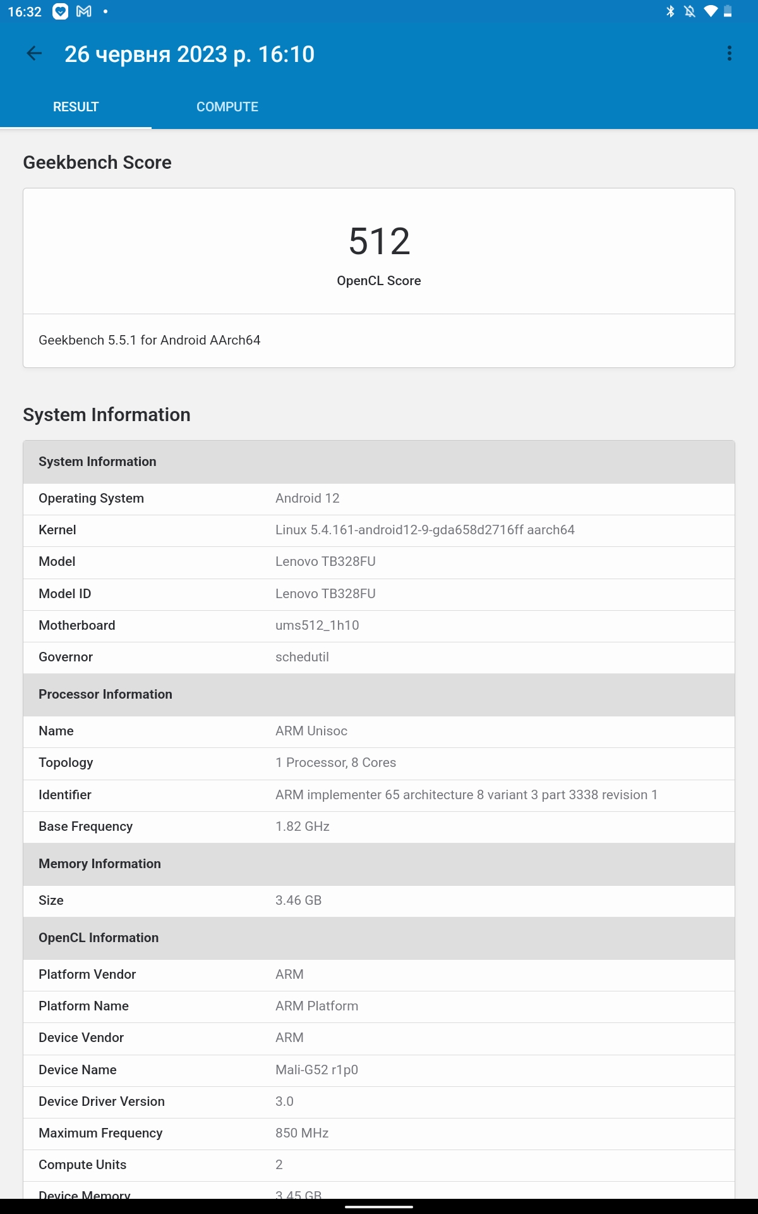Tap the Gmail notification icon
Image resolution: width=758 pixels, height=1214 pixels.
coord(84,11)
